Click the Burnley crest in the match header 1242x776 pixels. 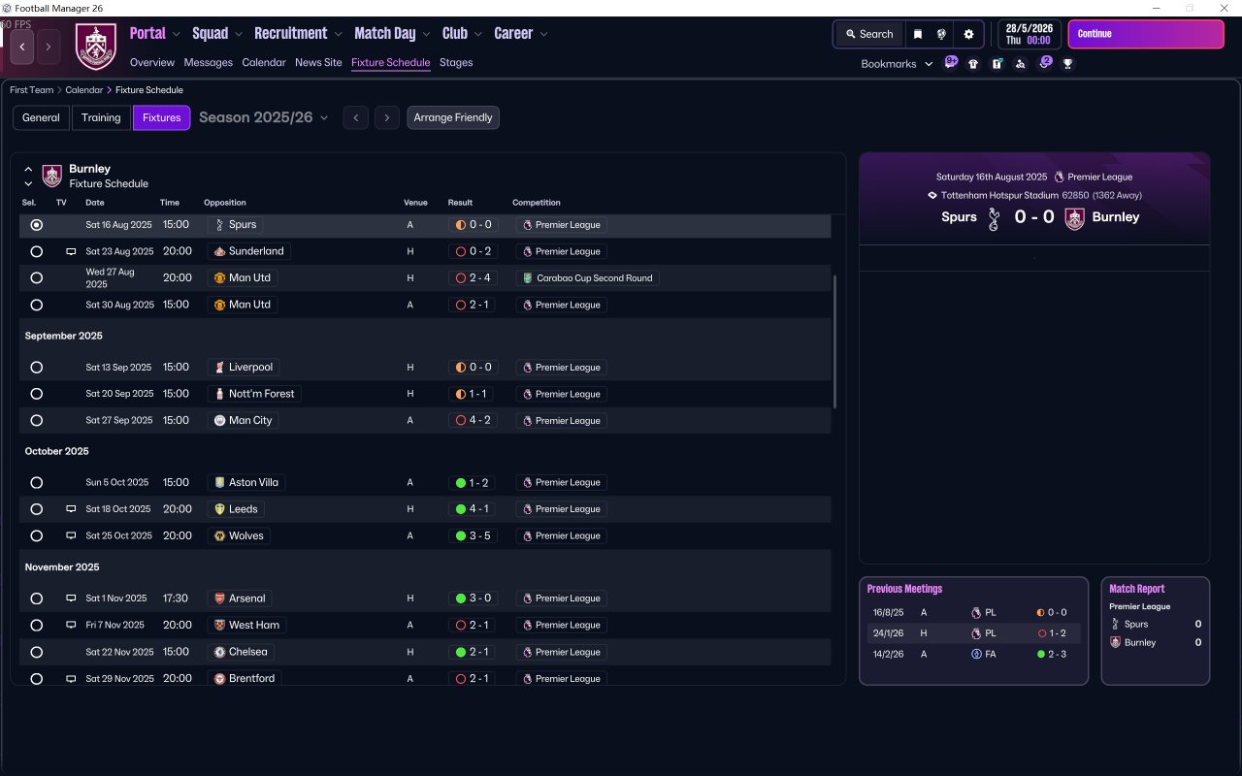pyautogui.click(x=1074, y=218)
